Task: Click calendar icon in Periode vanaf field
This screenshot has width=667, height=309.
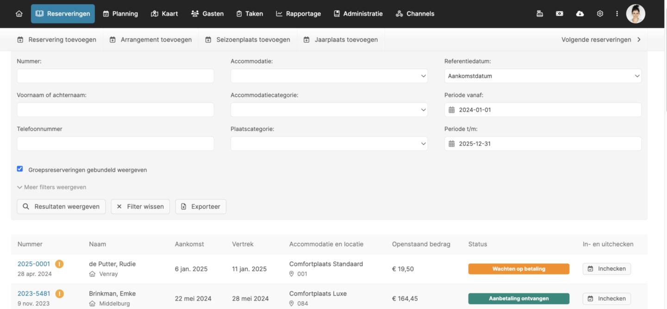Action: coord(452,110)
